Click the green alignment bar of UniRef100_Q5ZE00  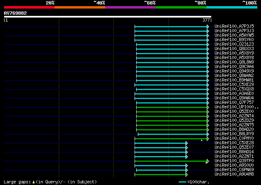[x=172, y=112]
